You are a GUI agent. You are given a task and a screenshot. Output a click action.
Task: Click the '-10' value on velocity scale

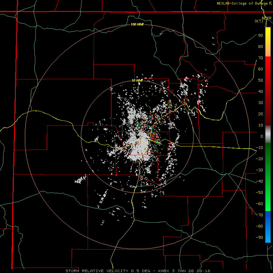[x=259, y=148]
